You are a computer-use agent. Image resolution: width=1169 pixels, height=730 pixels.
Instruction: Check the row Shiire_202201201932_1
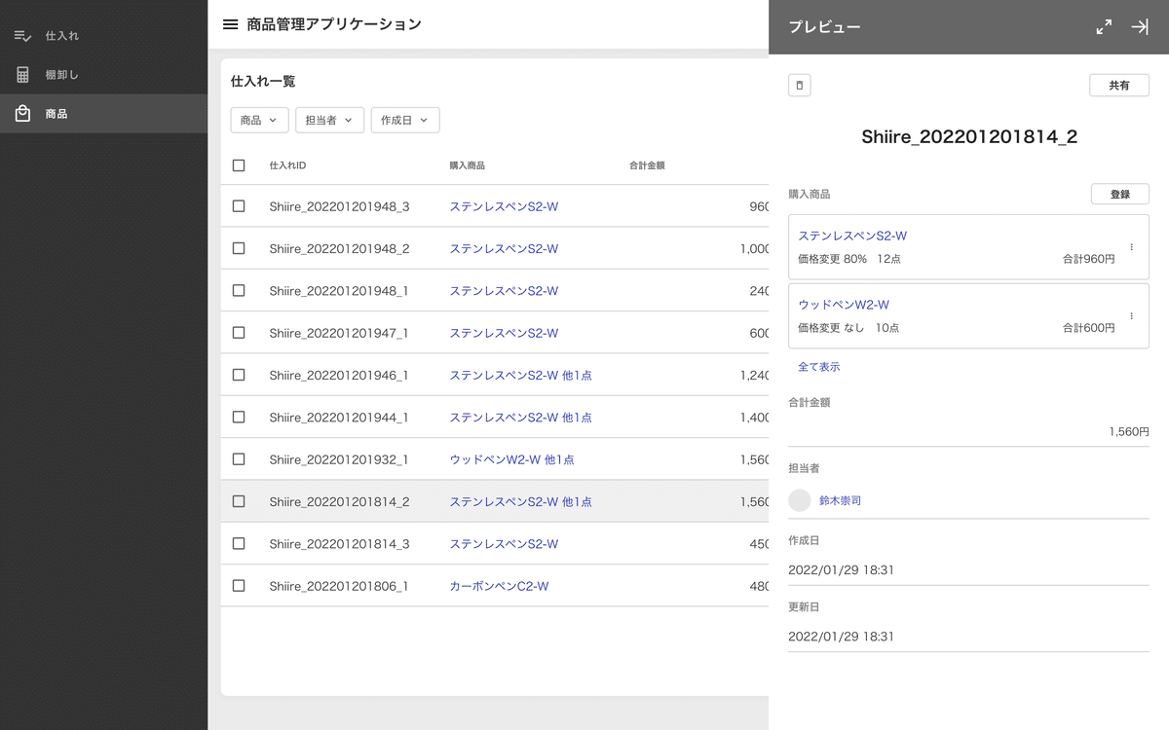(x=239, y=459)
